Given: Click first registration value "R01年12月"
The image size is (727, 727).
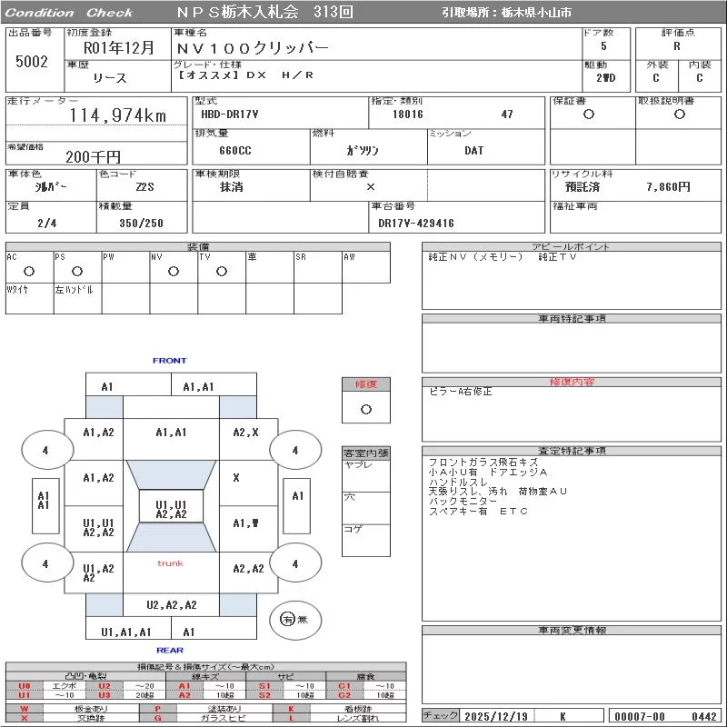Looking at the screenshot, I should [x=118, y=48].
